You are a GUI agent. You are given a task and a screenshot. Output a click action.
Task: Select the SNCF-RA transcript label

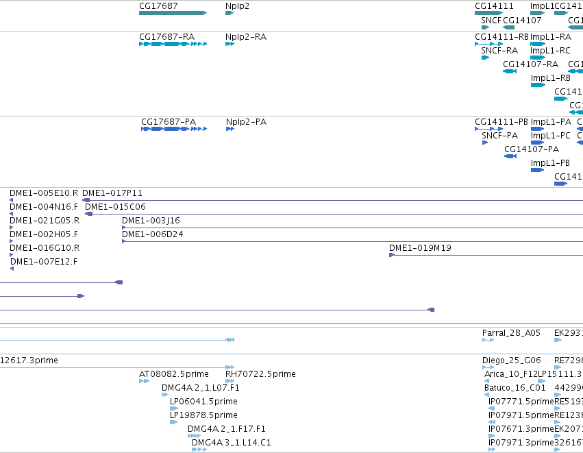[499, 51]
